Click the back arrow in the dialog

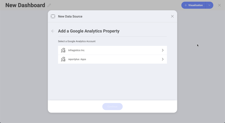[53, 31]
